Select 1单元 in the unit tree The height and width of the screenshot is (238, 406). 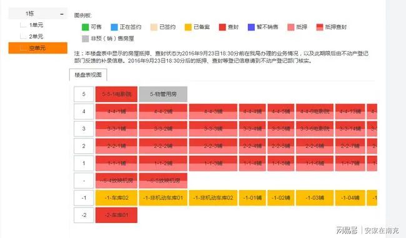click(x=36, y=25)
